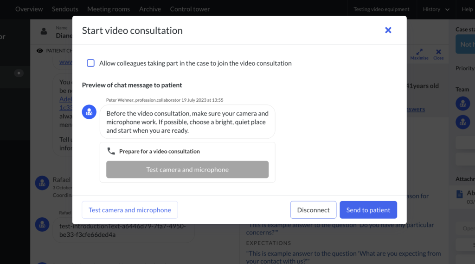The image size is (475, 264).
Task: Click the Disconnect button
Action: (313, 210)
